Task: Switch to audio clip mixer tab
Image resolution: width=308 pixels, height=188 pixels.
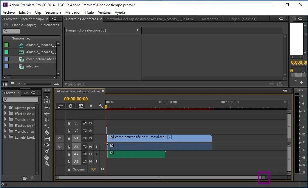Action: click(150, 19)
